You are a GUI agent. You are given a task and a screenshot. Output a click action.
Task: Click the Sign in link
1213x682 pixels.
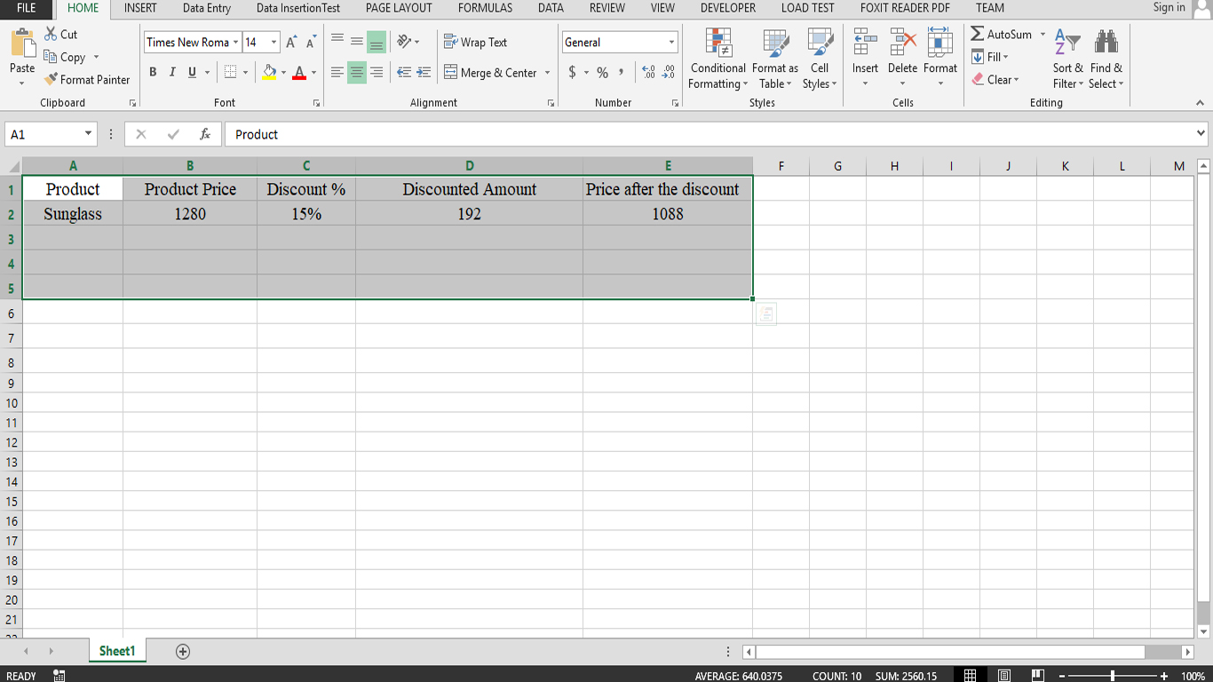tap(1169, 7)
